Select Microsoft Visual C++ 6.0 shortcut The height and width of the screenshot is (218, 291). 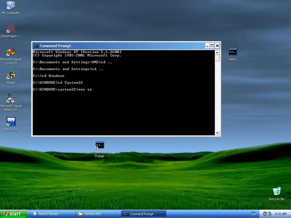pyautogui.click(x=11, y=56)
